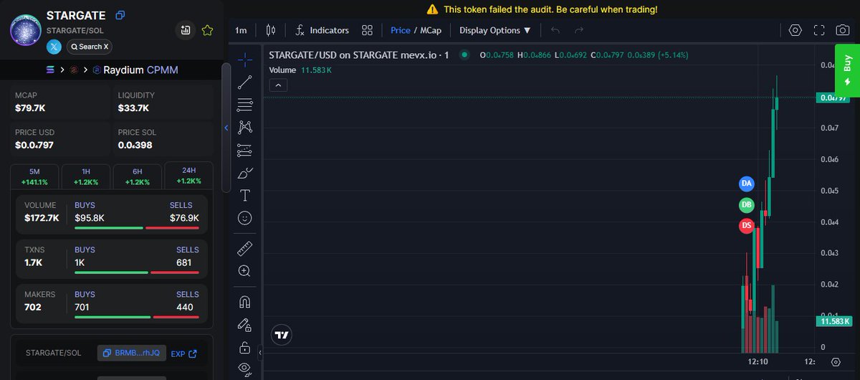Screen dimensions: 860x380
Task: Click the TradingView logo on chart
Action: [282, 335]
